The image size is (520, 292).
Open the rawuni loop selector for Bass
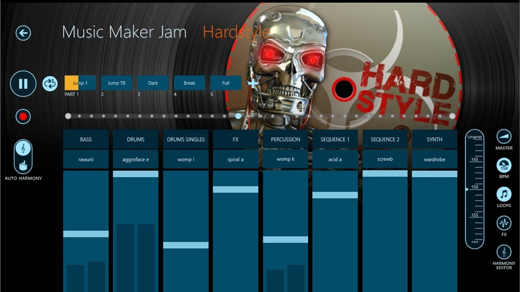click(x=86, y=160)
